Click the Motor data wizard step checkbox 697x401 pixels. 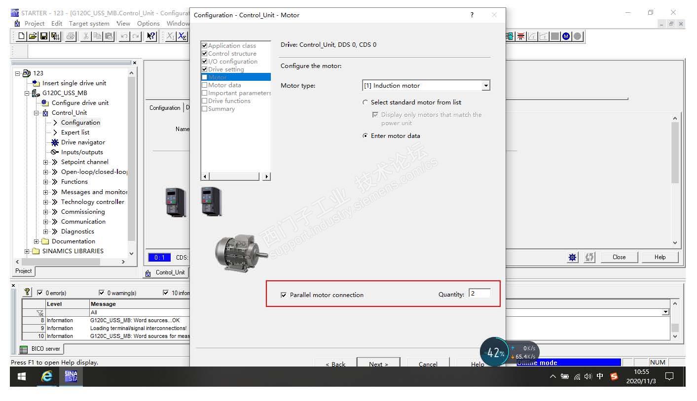205,85
